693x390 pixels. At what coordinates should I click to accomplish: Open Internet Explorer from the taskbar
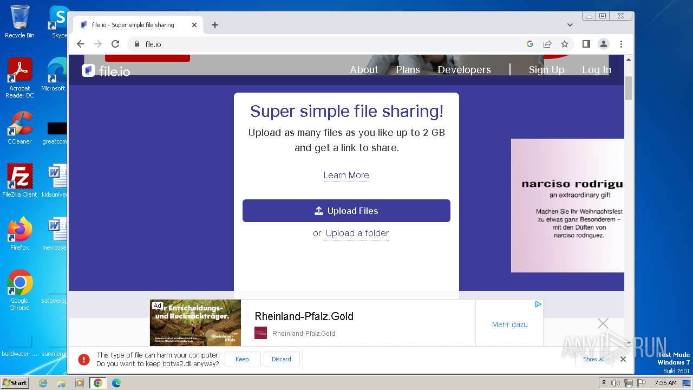pos(43,383)
